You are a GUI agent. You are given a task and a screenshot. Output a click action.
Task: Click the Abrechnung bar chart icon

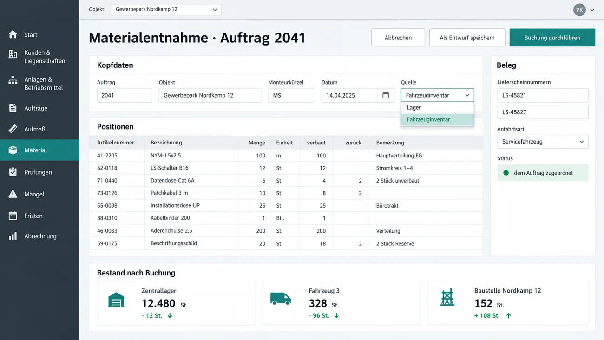click(x=13, y=236)
